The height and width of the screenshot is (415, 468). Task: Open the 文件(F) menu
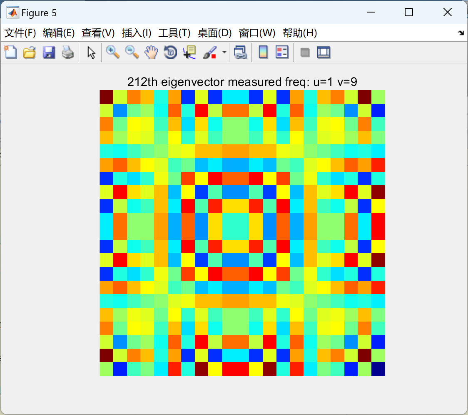pos(20,33)
